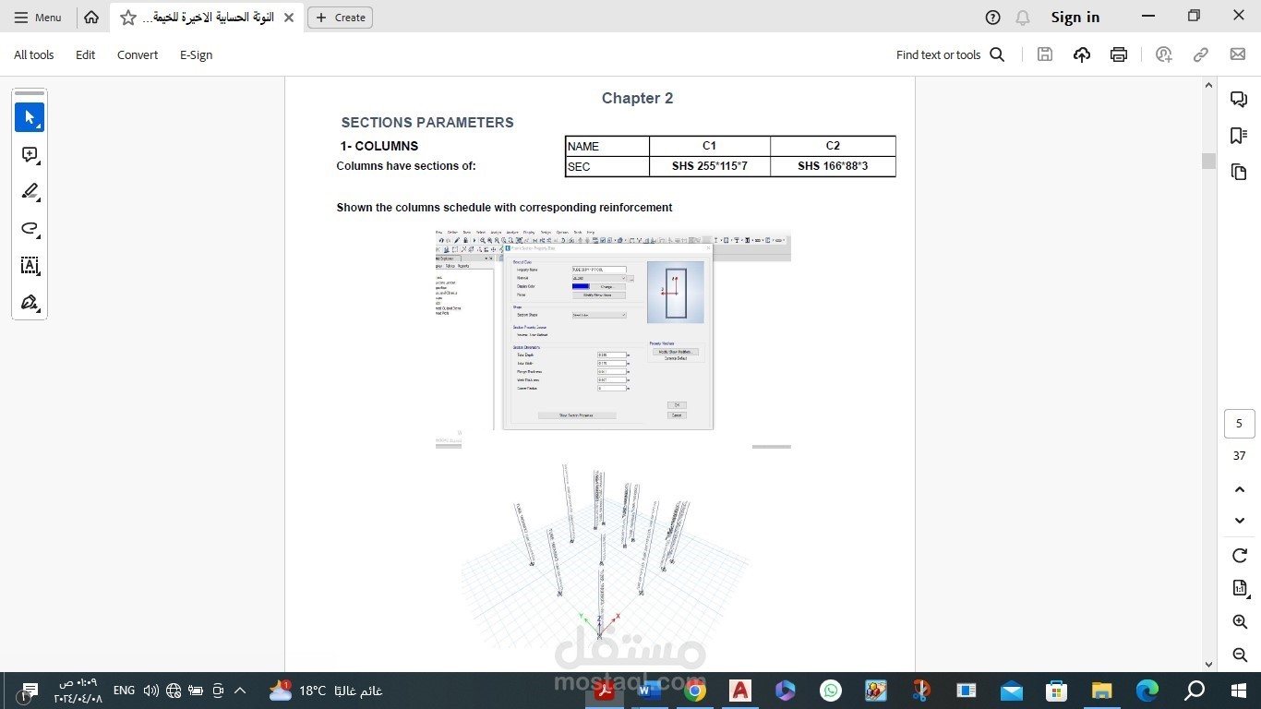
Task: Star the current document tab
Action: pos(128,18)
